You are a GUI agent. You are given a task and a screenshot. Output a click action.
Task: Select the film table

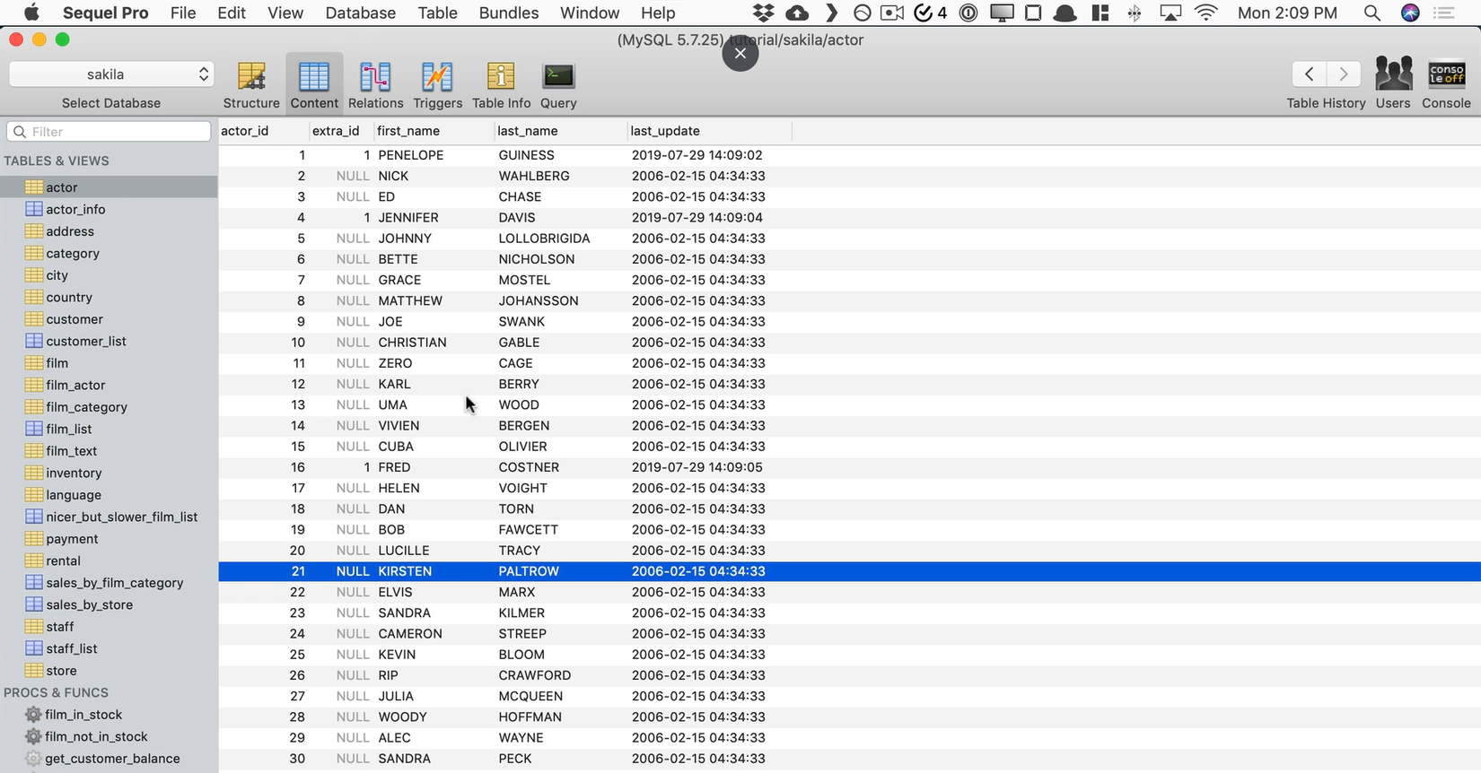pos(109,363)
